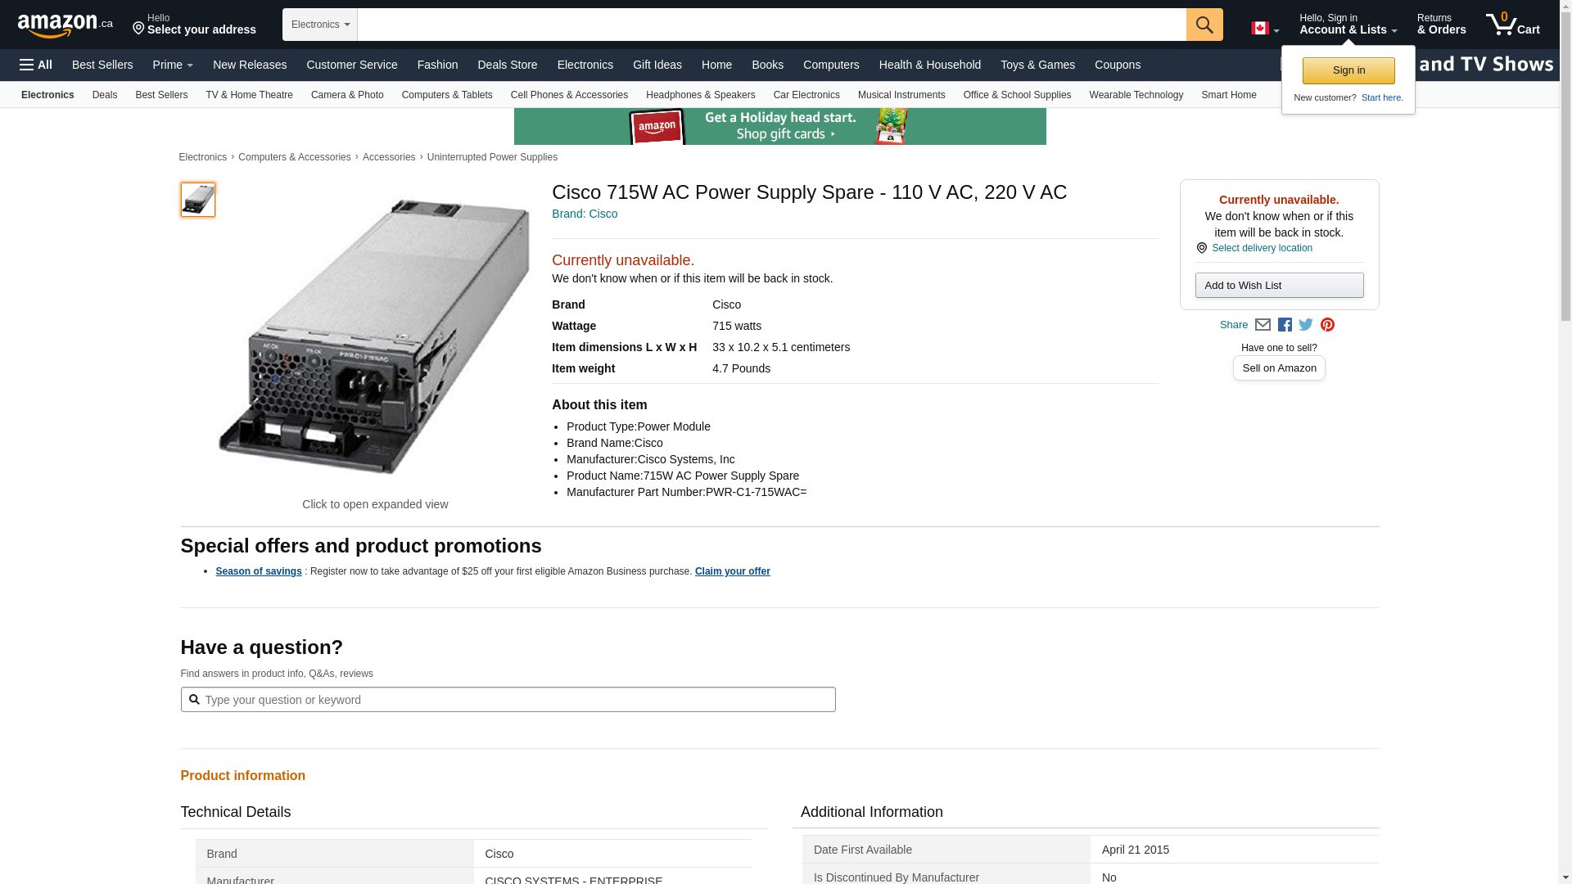This screenshot has width=1572, height=884.
Task: Select the power supply image thumbnail
Action: [x=197, y=200]
